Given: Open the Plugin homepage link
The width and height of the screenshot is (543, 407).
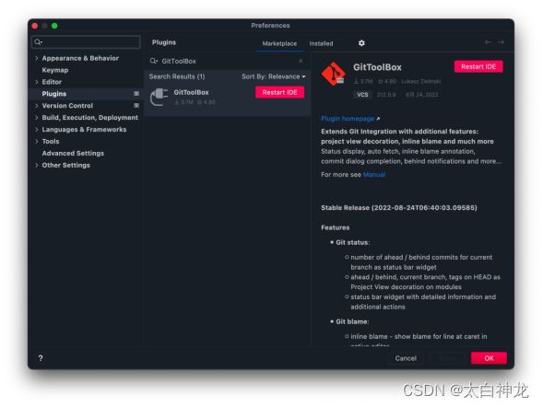Looking at the screenshot, I should point(348,119).
